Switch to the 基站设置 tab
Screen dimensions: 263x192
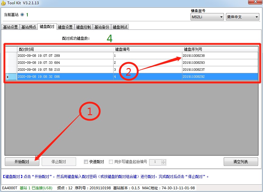click(x=10, y=27)
